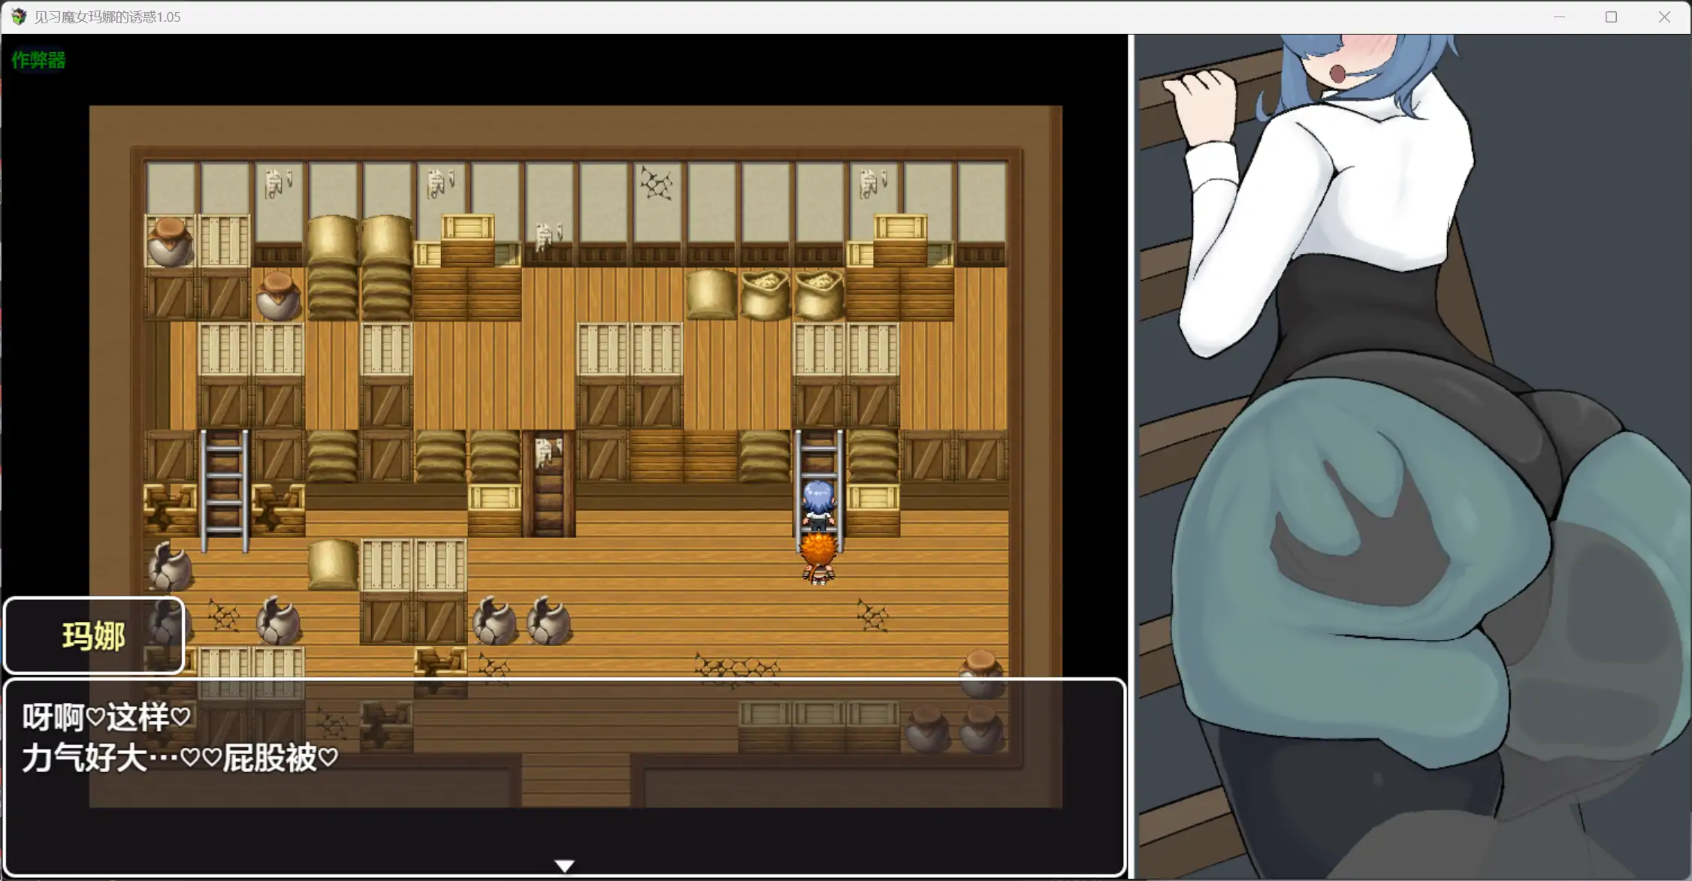Screen dimensions: 1692x881
Task: Click the game app icon in title bar
Action: [x=18, y=17]
